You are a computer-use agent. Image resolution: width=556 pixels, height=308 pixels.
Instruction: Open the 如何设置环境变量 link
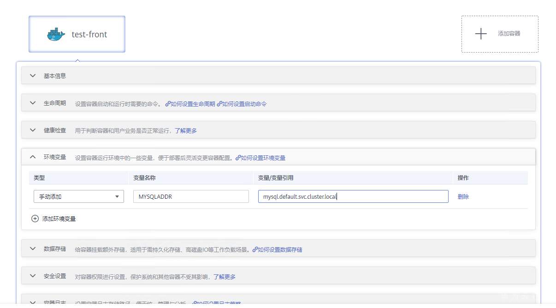tap(263, 158)
